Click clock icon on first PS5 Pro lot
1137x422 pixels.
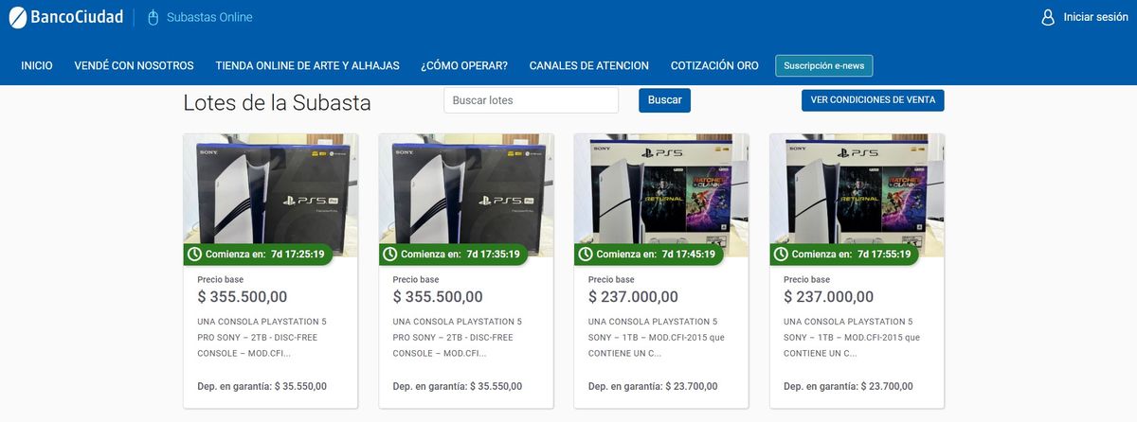(195, 254)
